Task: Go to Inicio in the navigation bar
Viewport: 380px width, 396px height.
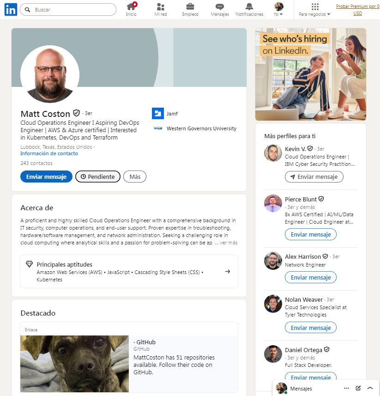Action: [x=131, y=10]
